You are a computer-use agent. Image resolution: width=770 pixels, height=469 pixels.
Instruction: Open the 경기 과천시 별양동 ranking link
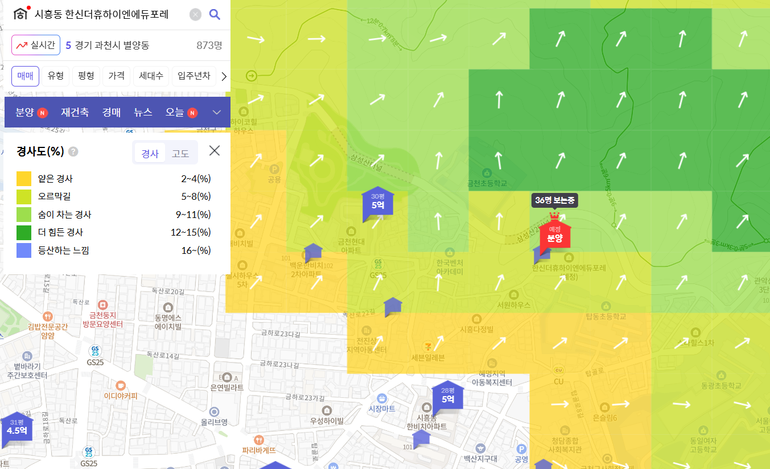pos(107,45)
